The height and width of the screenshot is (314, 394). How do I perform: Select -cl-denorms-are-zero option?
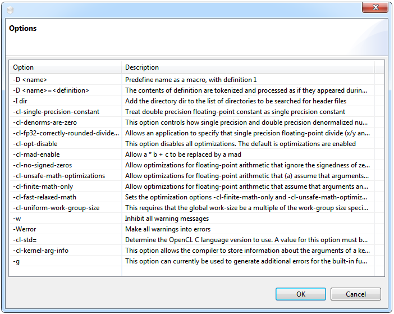(x=45, y=122)
